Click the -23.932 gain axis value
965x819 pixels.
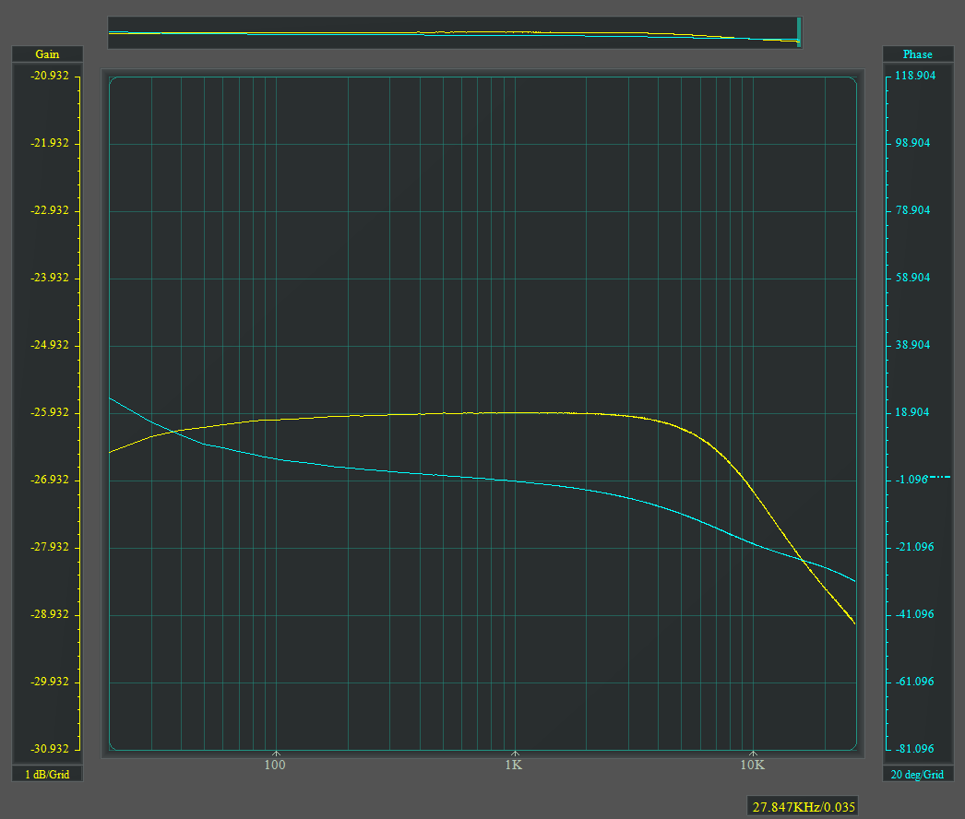pos(50,278)
